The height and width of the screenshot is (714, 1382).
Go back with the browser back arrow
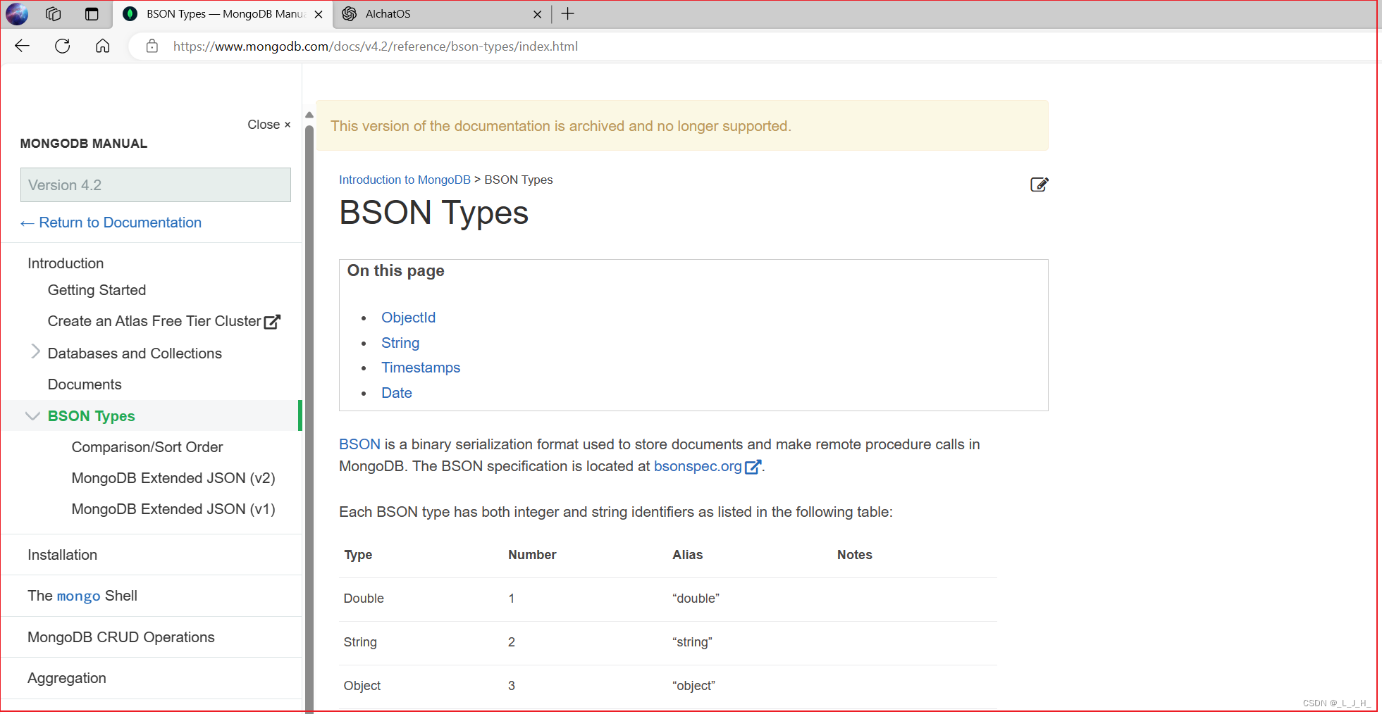[x=22, y=46]
